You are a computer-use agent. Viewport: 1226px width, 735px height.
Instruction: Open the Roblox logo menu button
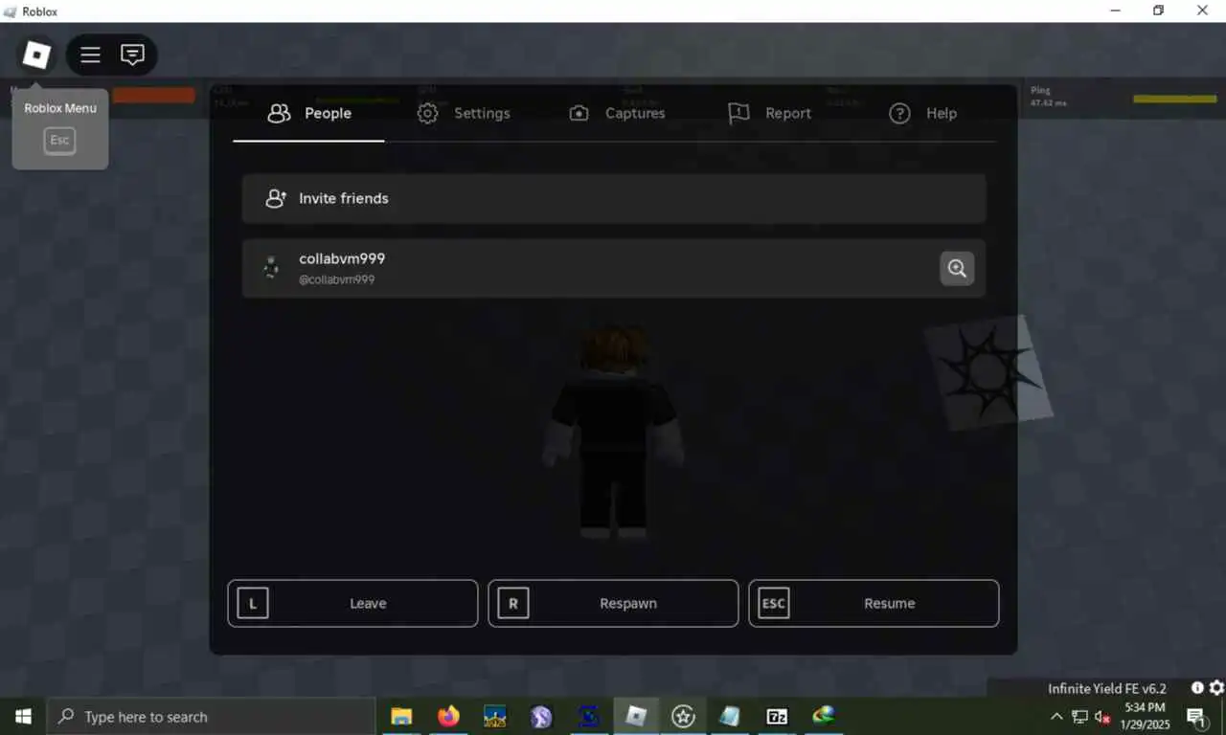[x=36, y=56]
